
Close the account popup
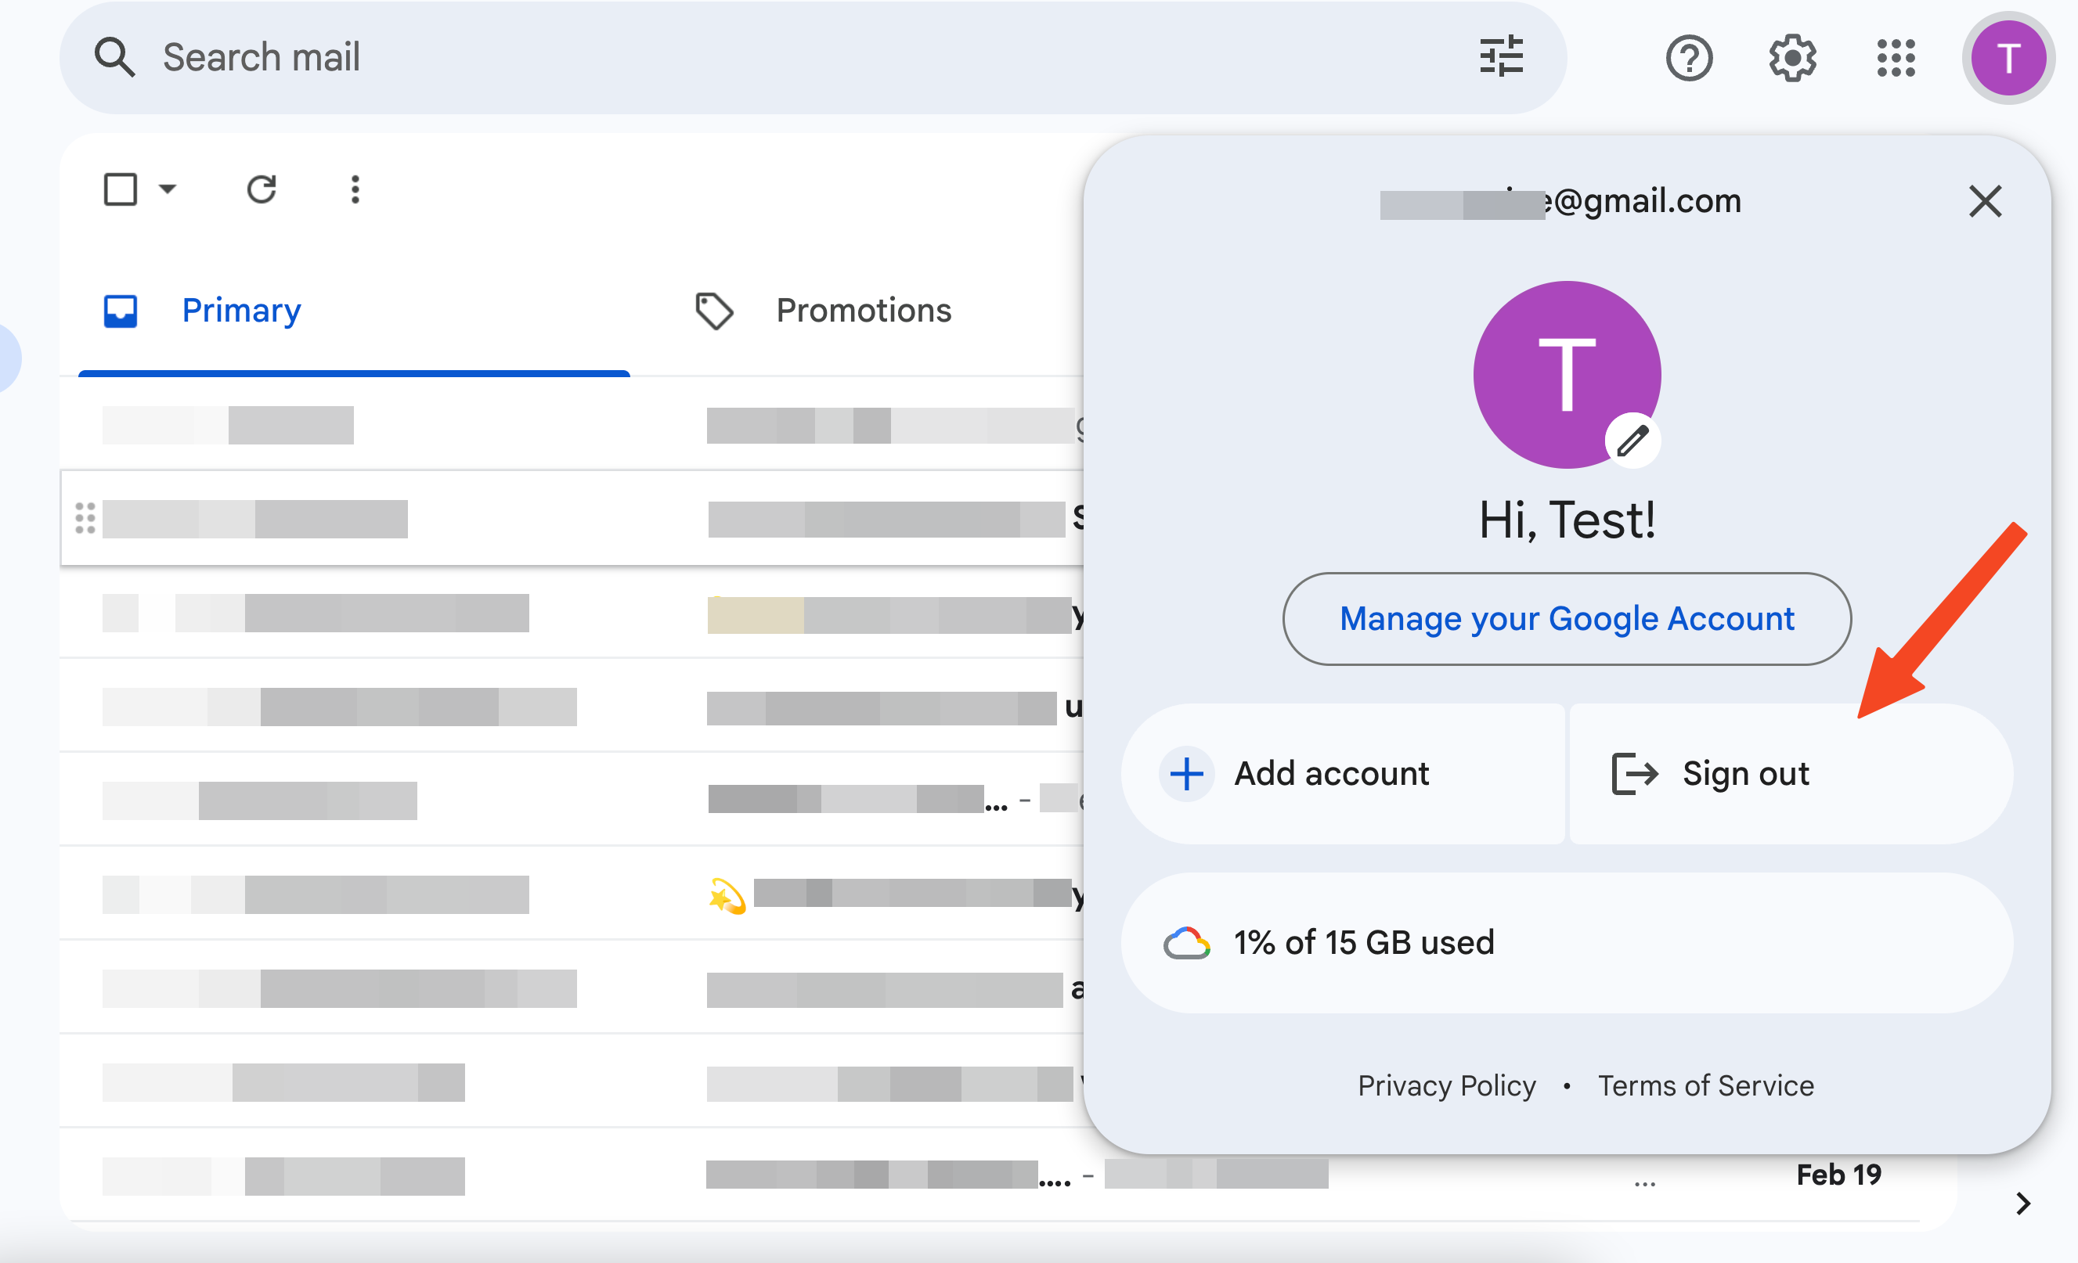tap(1986, 200)
